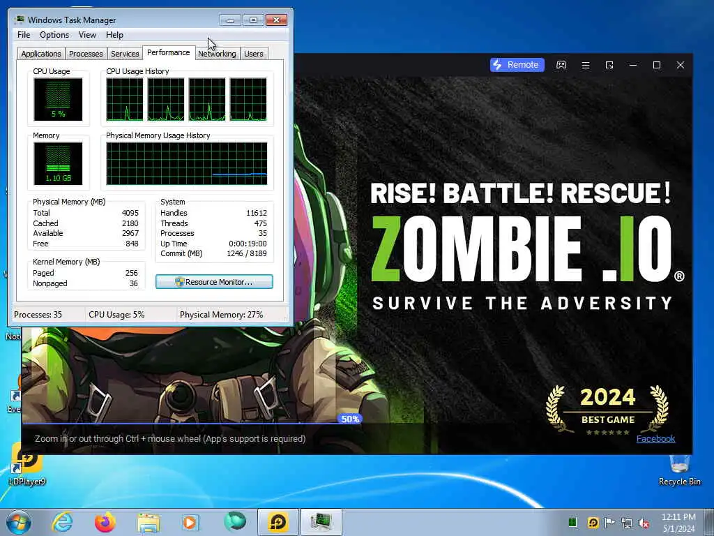Image resolution: width=714 pixels, height=536 pixels.
Task: Click the first CPU Usage History graph
Action: 124,99
